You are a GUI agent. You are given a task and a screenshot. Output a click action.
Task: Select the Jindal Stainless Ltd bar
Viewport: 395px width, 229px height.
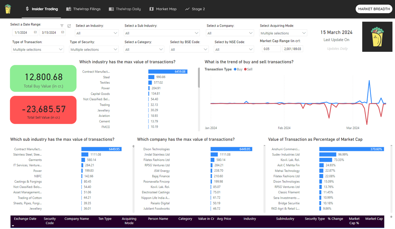214,155
